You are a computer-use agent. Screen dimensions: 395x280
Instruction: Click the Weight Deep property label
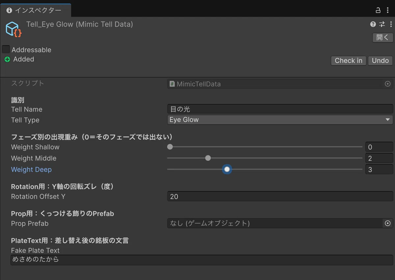31,170
